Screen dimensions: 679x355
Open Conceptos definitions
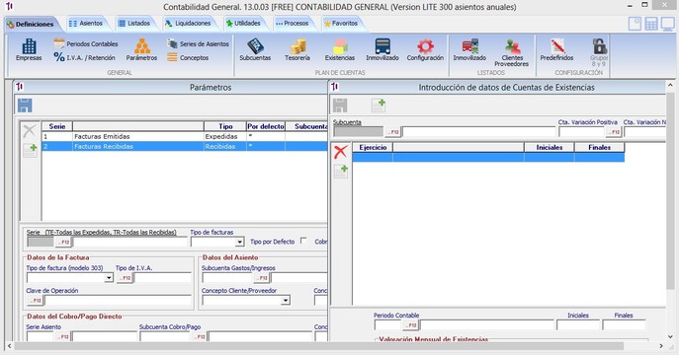point(188,57)
